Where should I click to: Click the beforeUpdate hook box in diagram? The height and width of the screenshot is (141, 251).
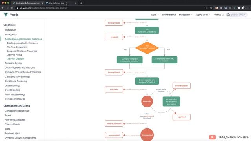(182, 86)
